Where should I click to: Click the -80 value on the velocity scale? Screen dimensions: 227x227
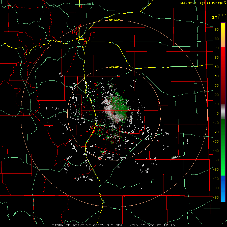point(216,188)
